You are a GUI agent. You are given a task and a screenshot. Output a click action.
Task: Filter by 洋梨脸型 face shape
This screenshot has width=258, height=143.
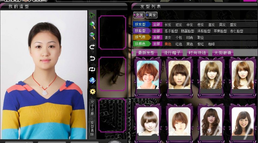pos(204,31)
